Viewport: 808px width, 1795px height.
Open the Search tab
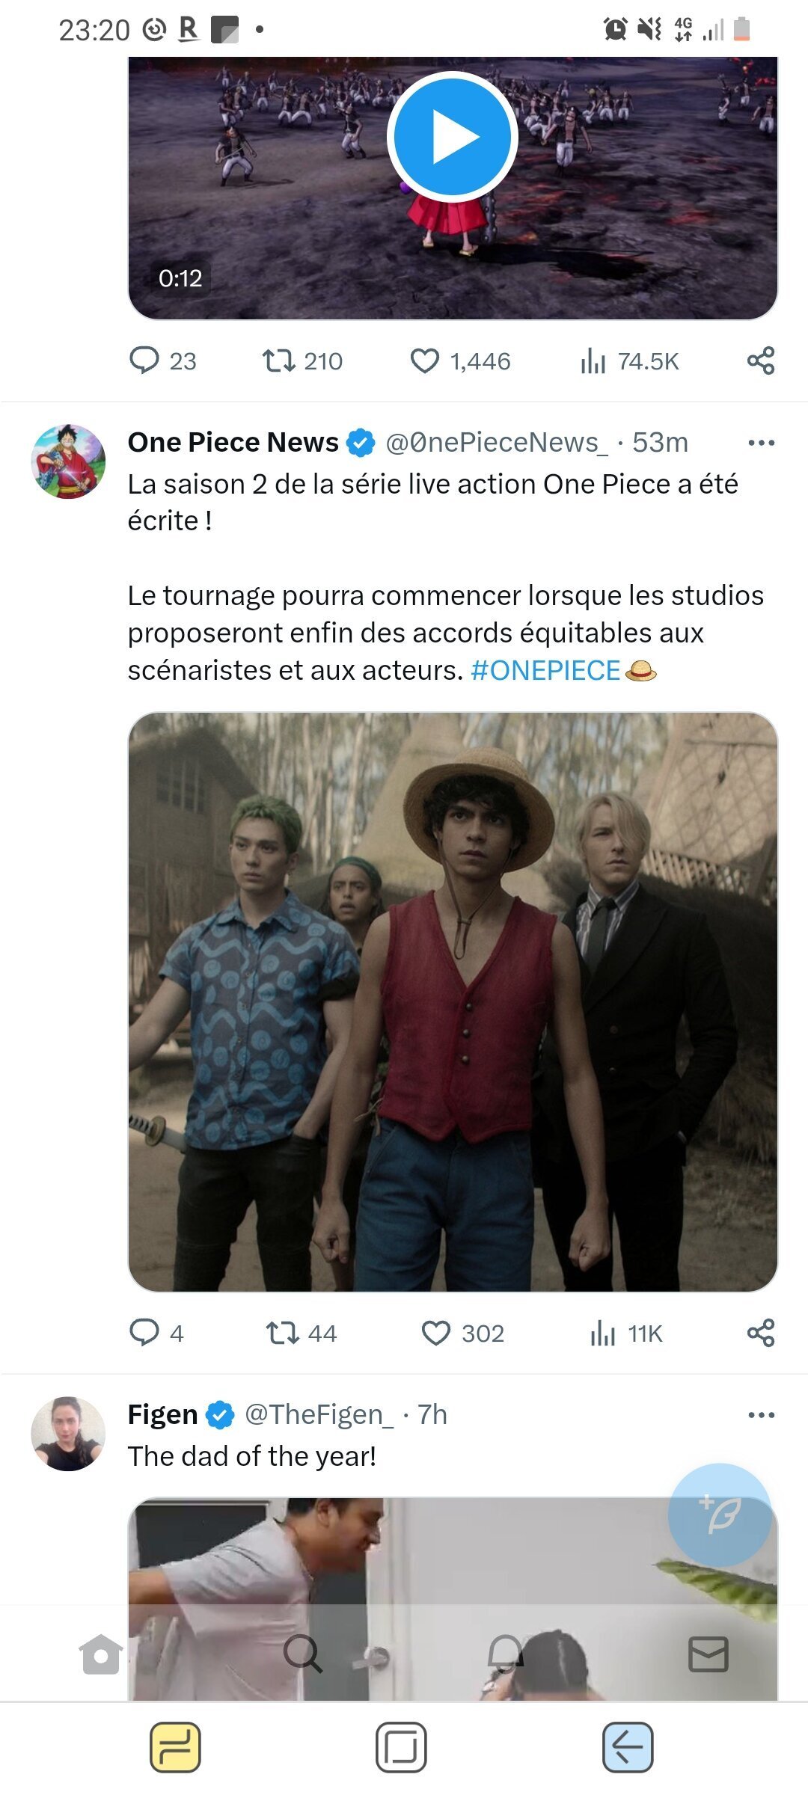[303, 1654]
